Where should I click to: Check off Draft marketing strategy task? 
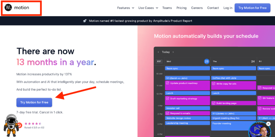(x=167, y=99)
